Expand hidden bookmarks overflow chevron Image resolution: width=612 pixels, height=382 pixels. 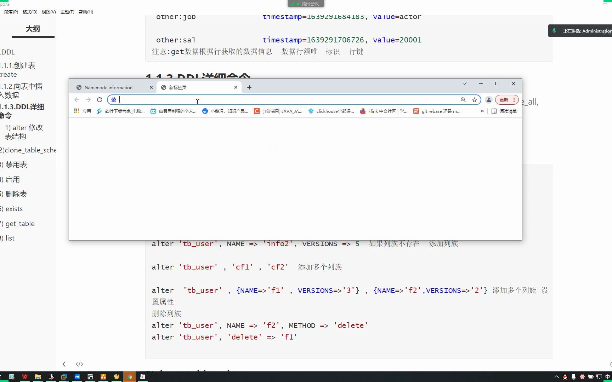point(482,111)
